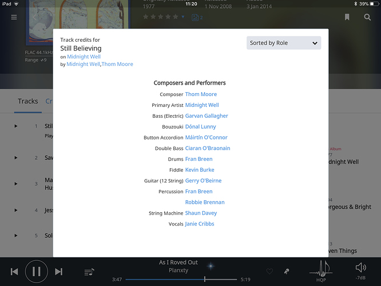The width and height of the screenshot is (381, 286).
Task: Play track 4 arrow
Action: (x=16, y=210)
